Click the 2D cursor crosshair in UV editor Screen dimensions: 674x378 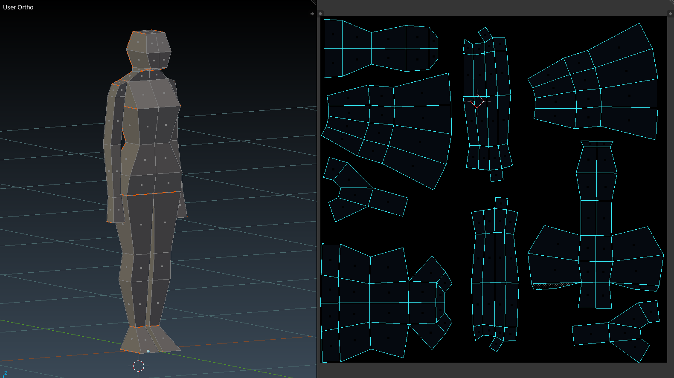point(477,101)
